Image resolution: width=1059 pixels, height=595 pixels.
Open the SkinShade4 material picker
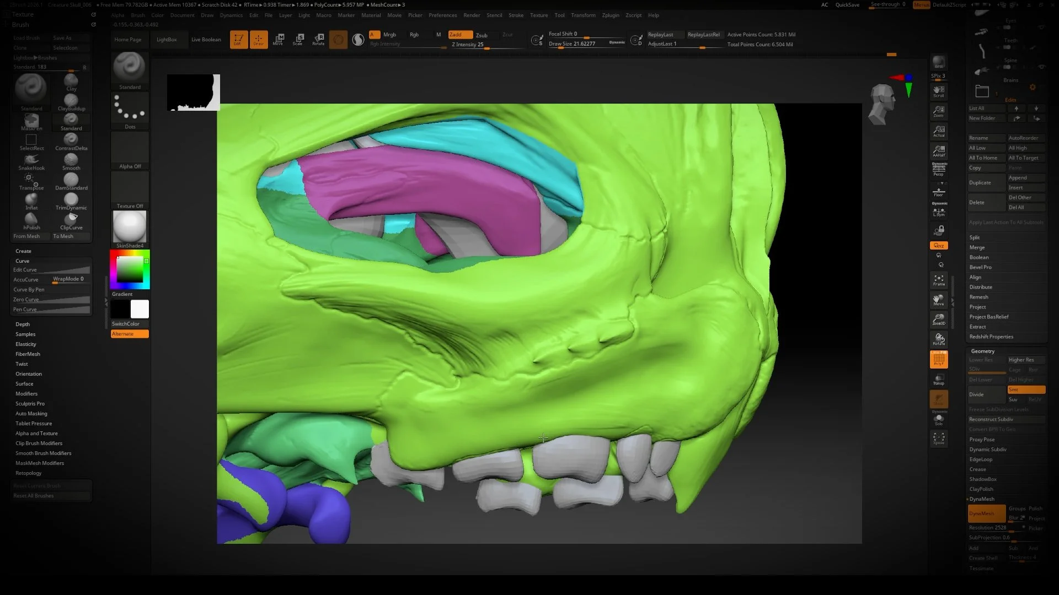(129, 227)
